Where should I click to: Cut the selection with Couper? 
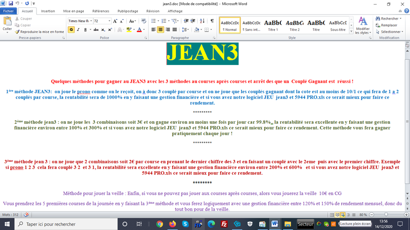click(23, 19)
